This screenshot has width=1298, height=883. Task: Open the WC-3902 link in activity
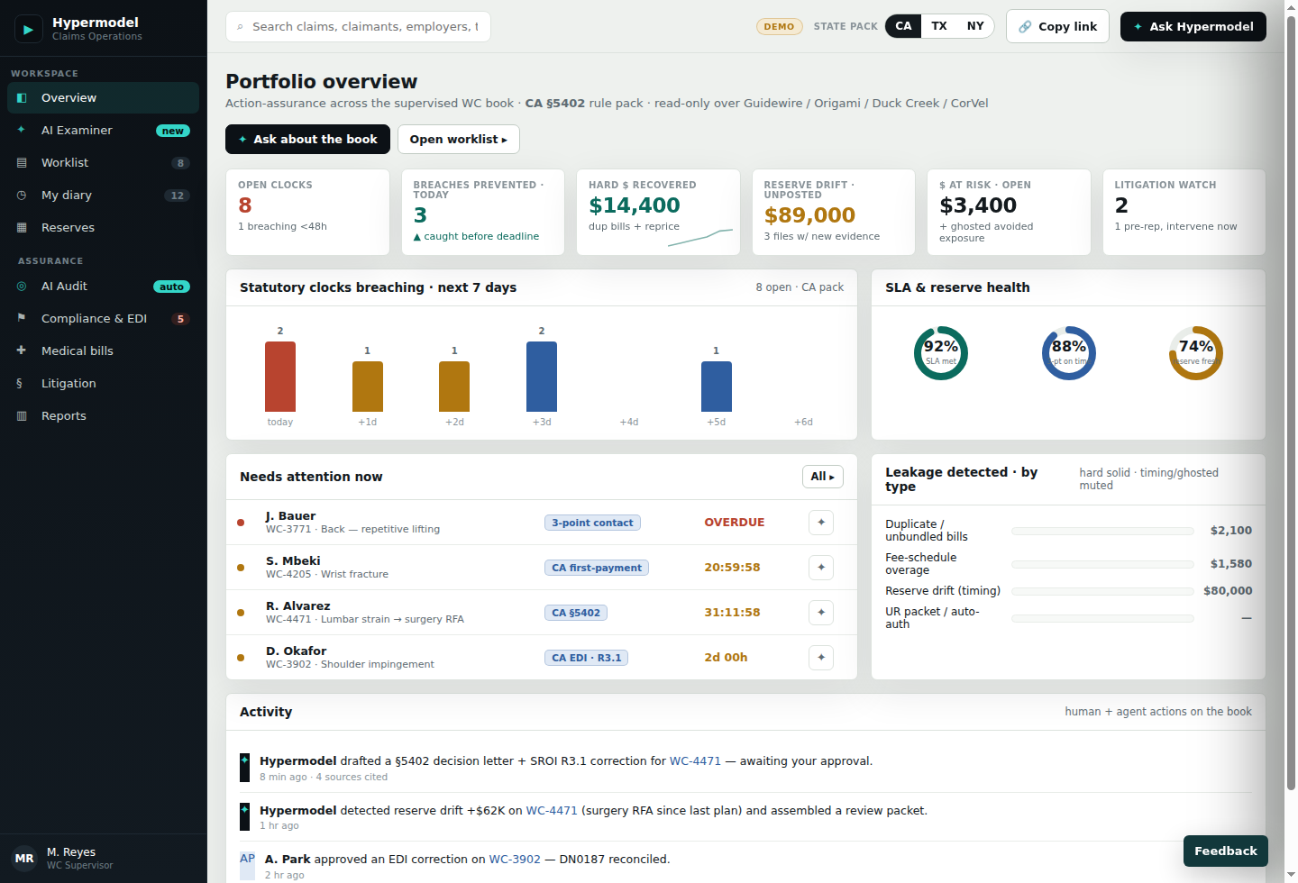[x=515, y=860]
